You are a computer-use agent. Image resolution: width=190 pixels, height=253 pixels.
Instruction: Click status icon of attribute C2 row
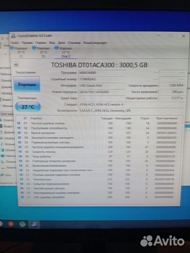(22, 179)
